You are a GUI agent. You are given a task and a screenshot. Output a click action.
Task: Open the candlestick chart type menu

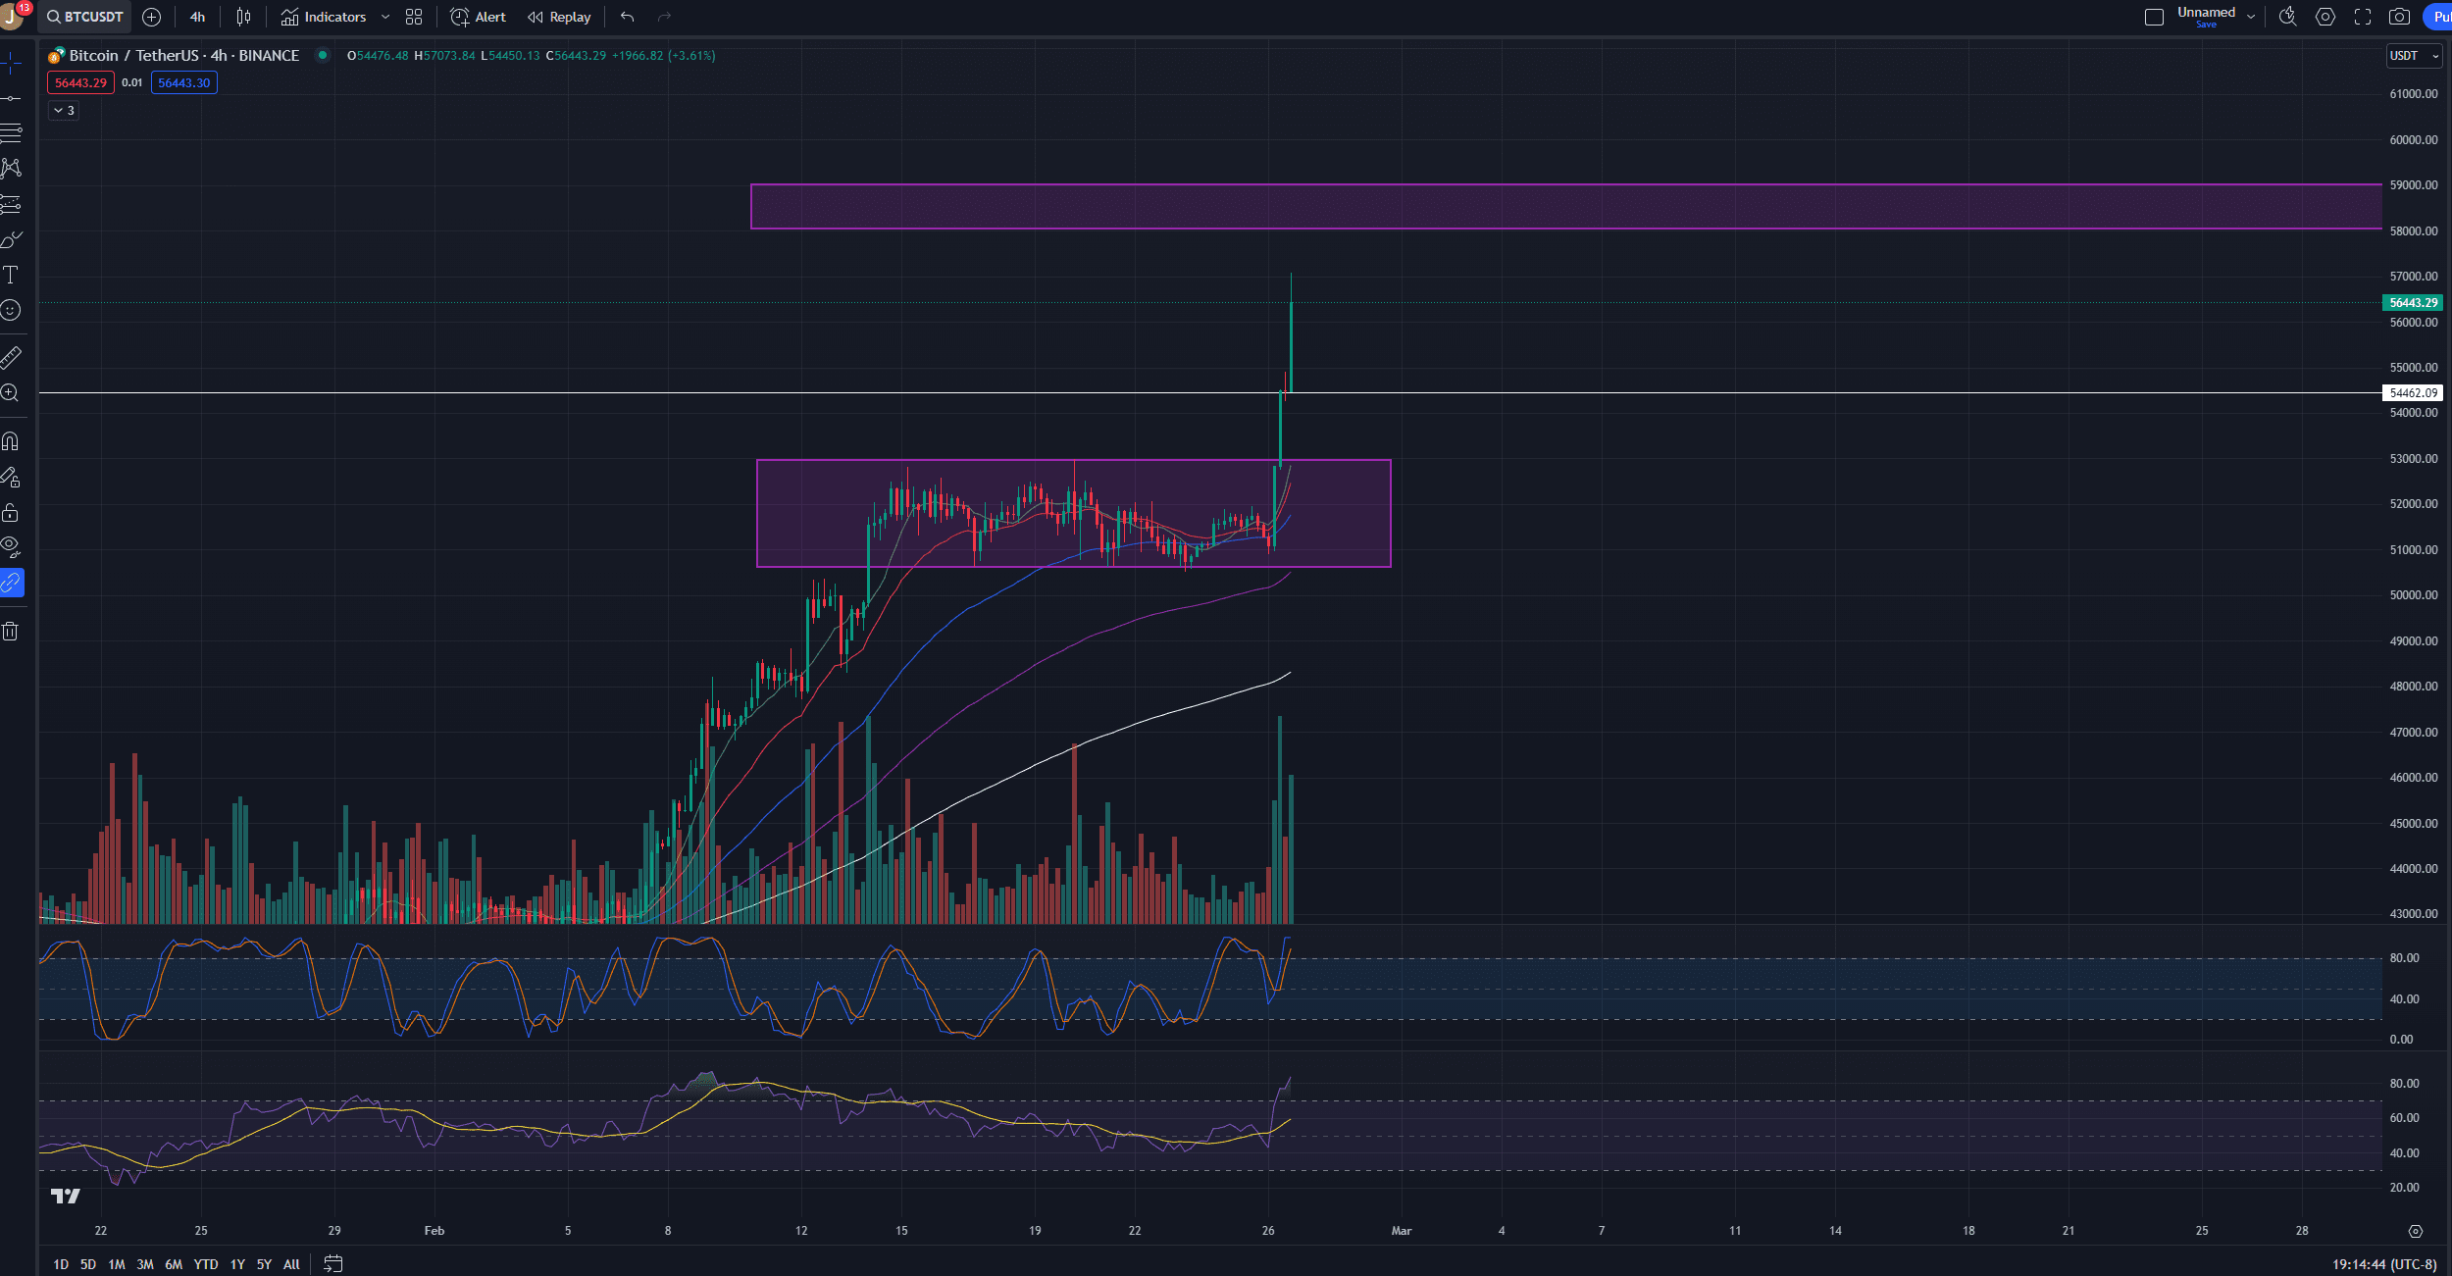[x=243, y=17]
